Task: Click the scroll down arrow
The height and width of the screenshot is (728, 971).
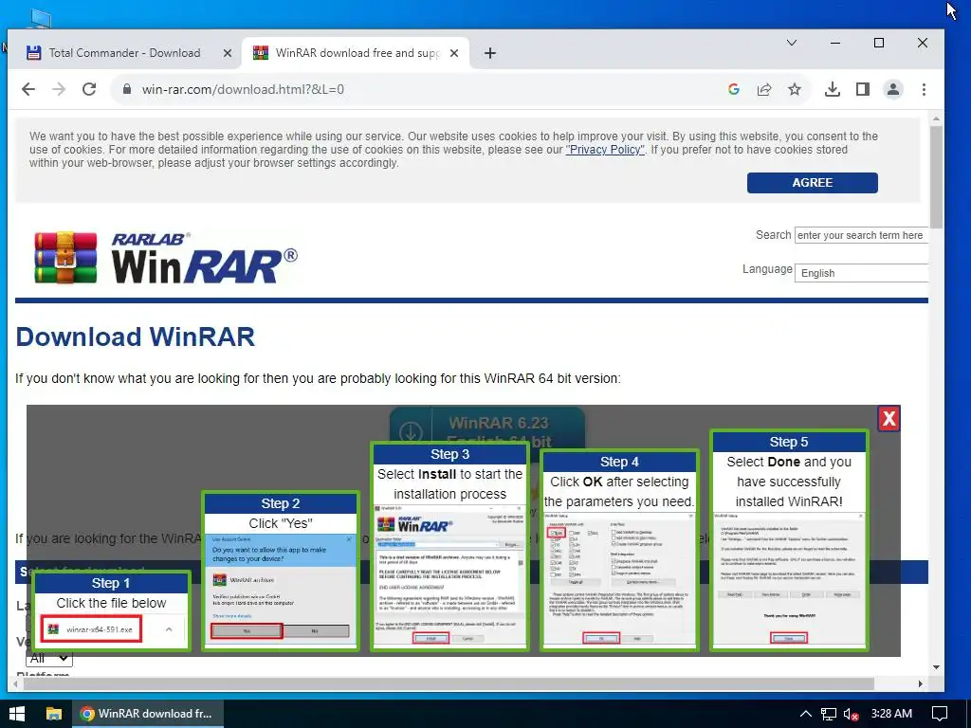Action: [936, 667]
